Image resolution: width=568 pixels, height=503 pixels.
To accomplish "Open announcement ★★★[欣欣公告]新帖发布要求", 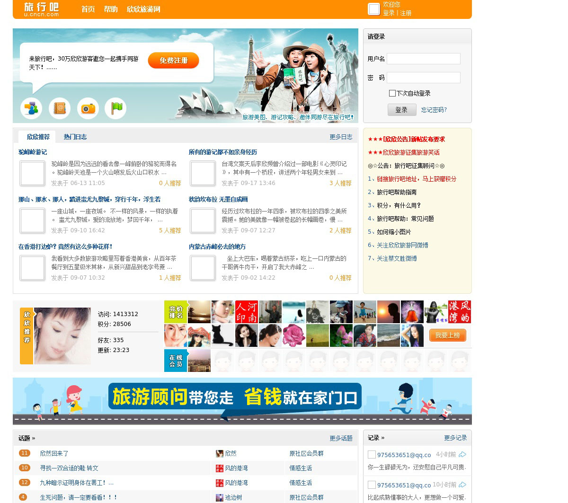I will [x=406, y=139].
